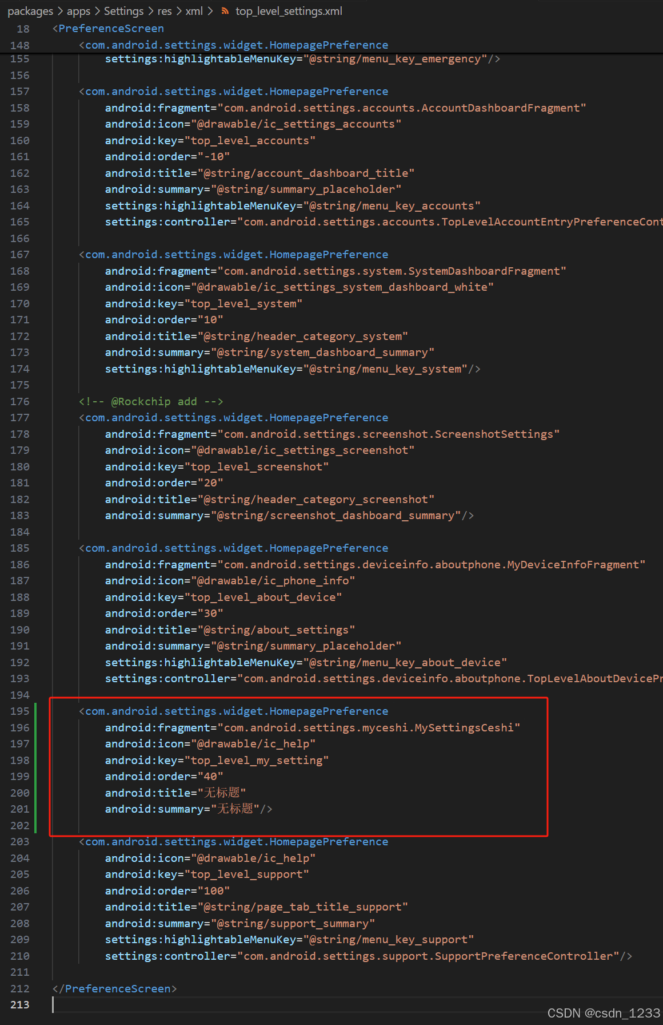Image resolution: width=663 pixels, height=1025 pixels.
Task: Click menu_key_about_device line
Action: tap(306, 663)
